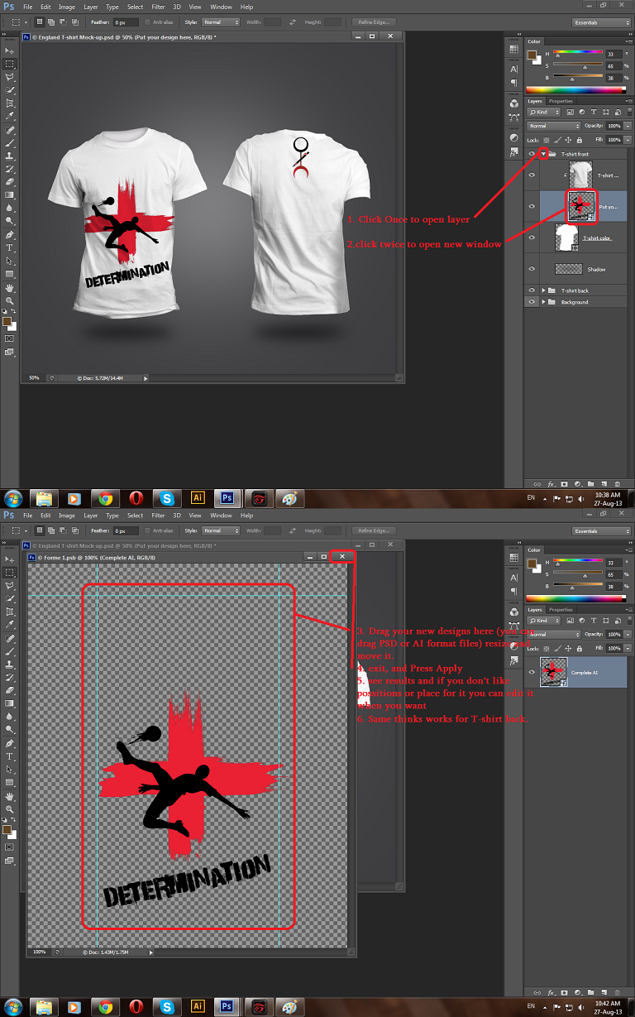
Task: Toggle visibility of T-shirt color layer
Action: click(x=532, y=238)
